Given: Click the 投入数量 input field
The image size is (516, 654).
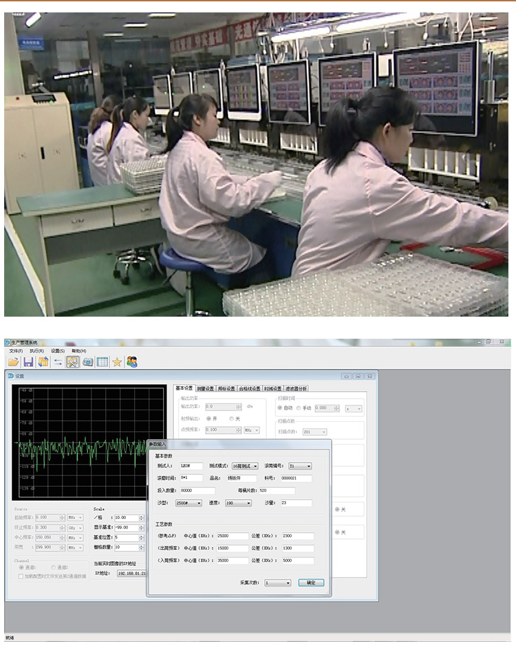Looking at the screenshot, I should coord(196,490).
